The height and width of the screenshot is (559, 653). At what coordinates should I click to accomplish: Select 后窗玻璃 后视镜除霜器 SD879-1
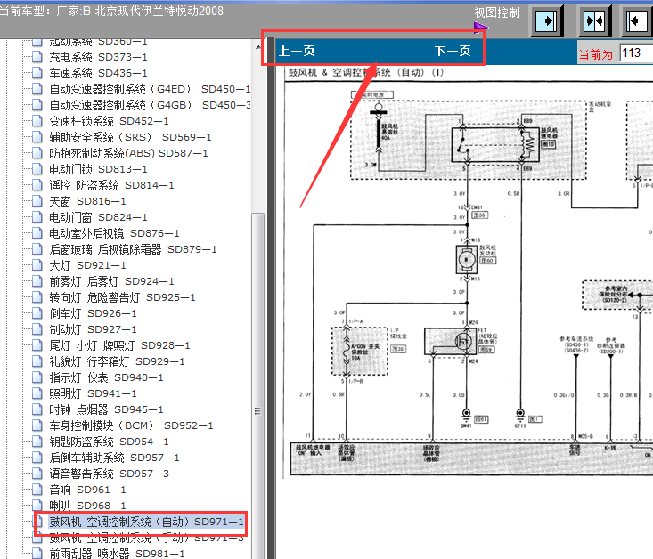tap(134, 249)
